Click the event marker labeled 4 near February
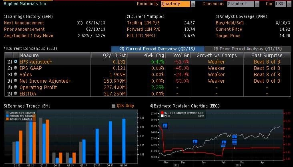 [224, 143]
